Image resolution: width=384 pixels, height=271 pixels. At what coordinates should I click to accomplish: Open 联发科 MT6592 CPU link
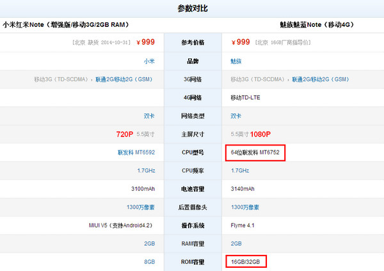pos(136,152)
